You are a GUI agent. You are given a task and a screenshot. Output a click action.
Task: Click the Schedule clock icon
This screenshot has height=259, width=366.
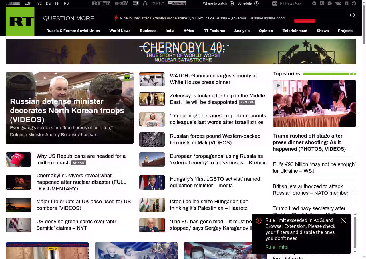[256, 3]
